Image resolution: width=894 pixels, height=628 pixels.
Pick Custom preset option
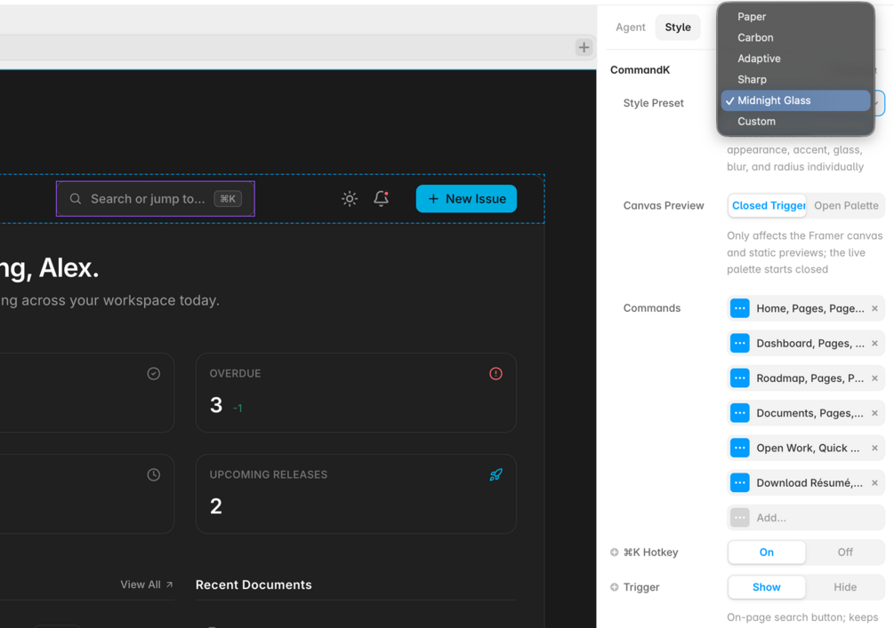pos(795,122)
